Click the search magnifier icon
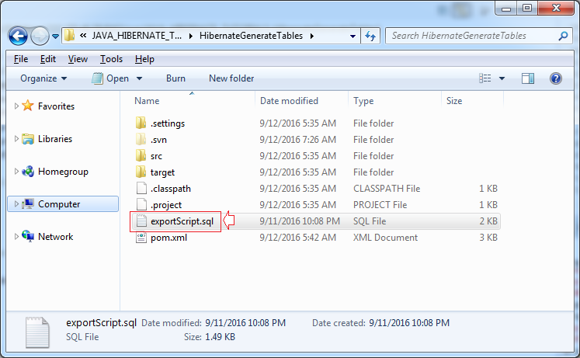Image resolution: width=580 pixels, height=358 pixels. click(x=563, y=36)
